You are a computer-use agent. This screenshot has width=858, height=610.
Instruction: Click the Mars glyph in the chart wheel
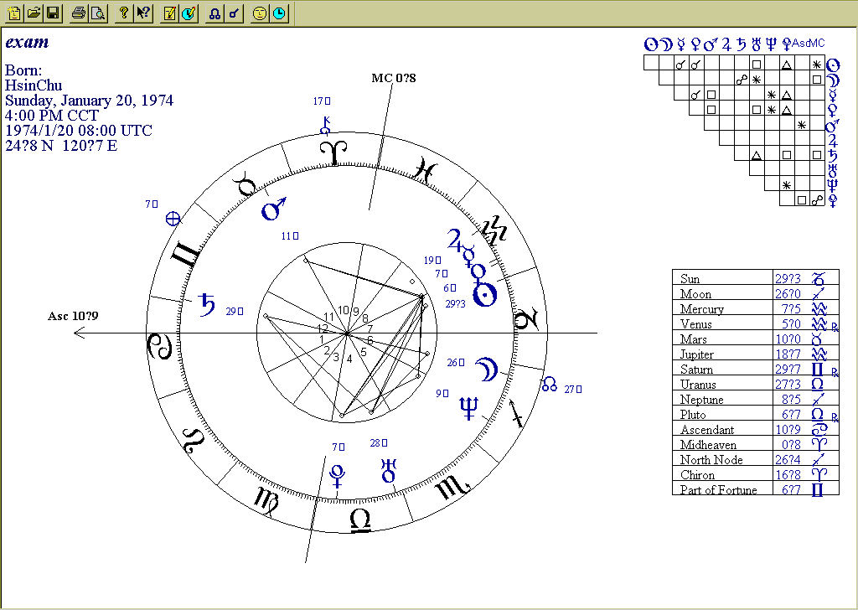coord(275,208)
